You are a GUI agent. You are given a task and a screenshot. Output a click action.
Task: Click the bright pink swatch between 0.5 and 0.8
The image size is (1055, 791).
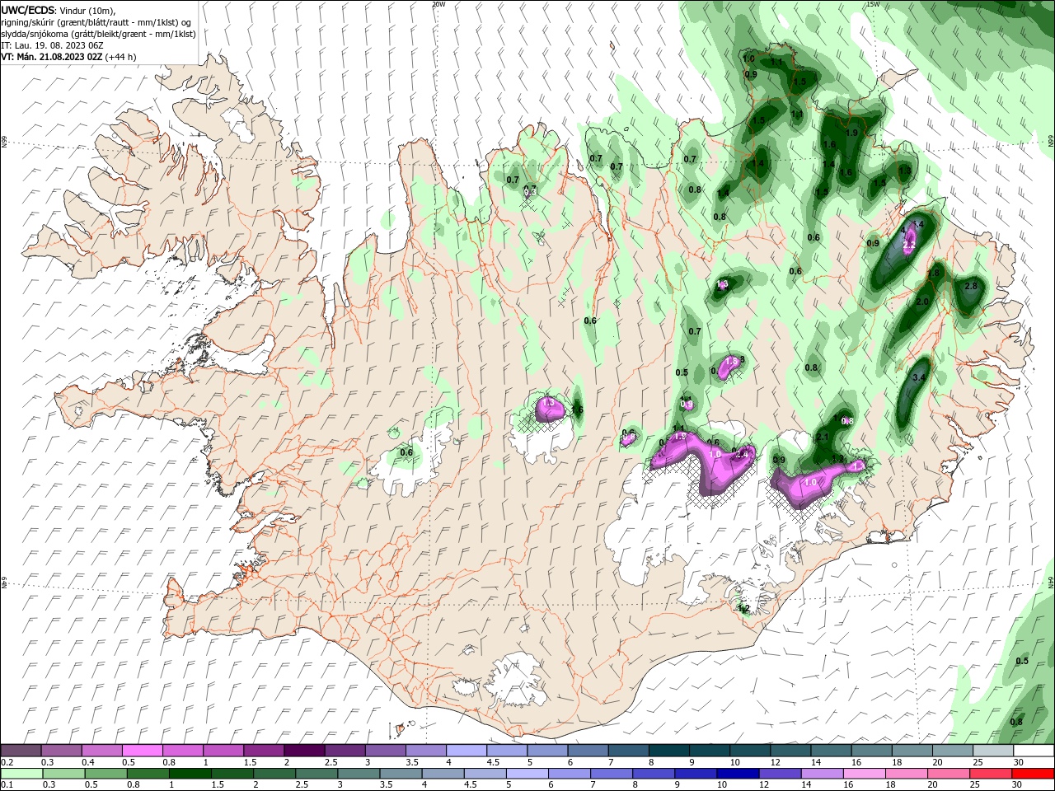tap(142, 751)
